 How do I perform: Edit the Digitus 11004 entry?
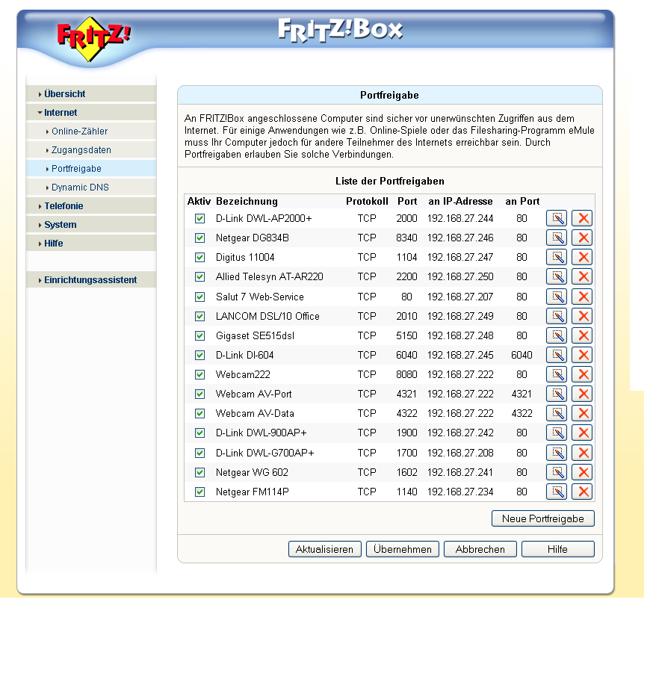[x=557, y=258]
